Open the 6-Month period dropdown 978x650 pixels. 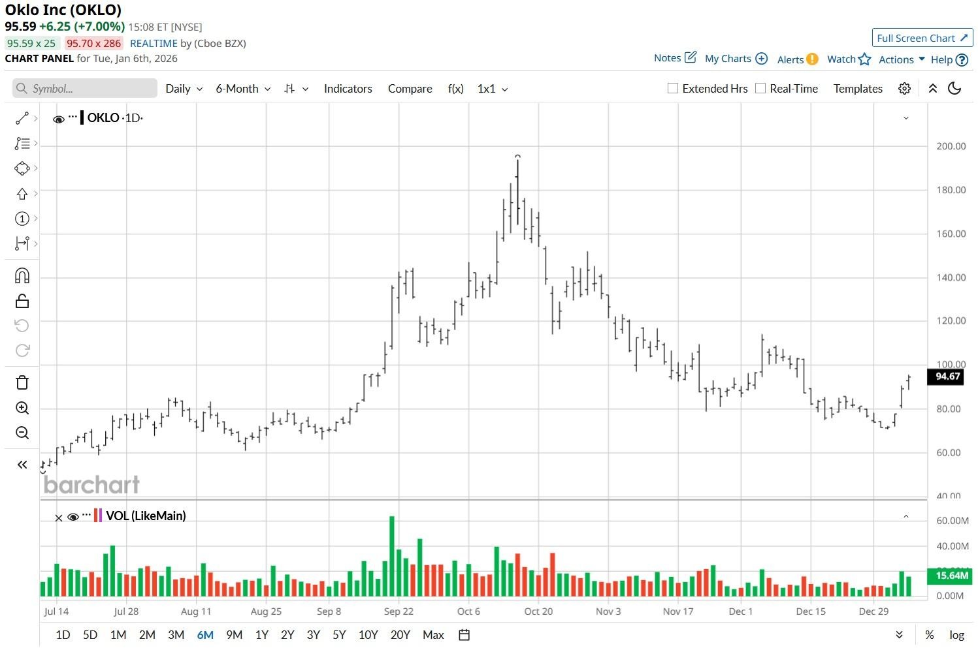243,89
